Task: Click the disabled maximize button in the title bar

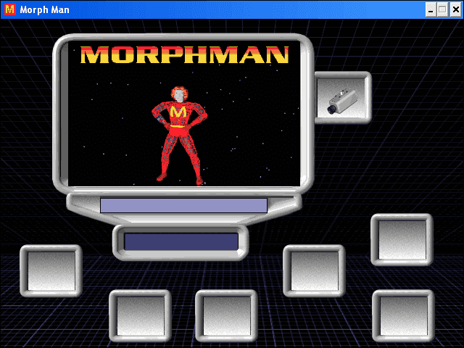Action: pos(443,9)
